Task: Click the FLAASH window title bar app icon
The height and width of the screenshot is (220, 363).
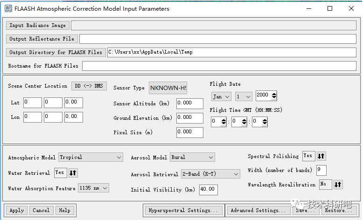Action: coord(8,8)
